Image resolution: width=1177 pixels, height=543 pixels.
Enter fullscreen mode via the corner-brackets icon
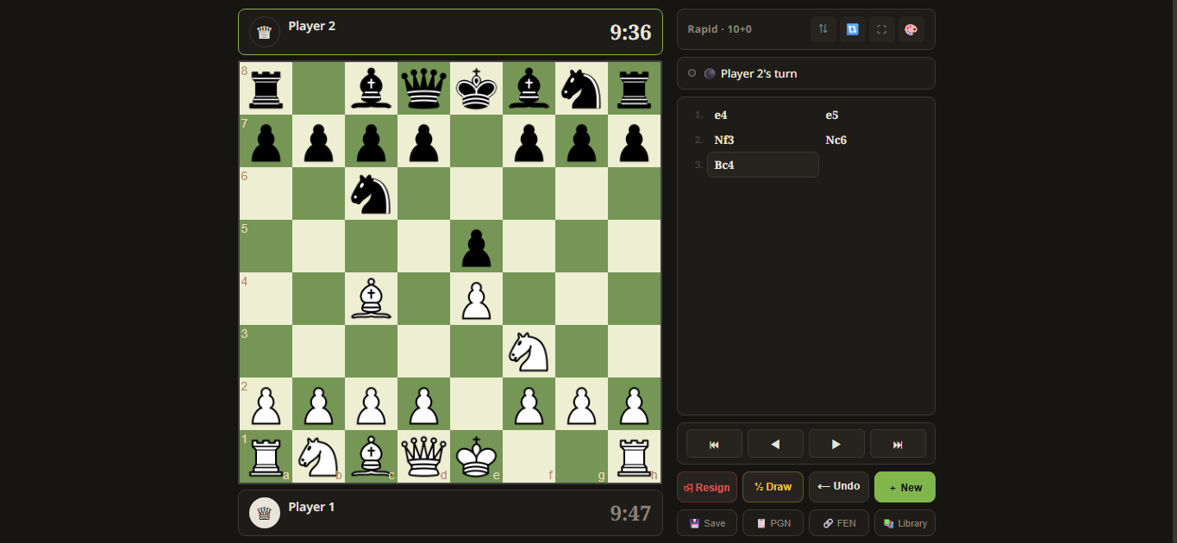tap(881, 29)
